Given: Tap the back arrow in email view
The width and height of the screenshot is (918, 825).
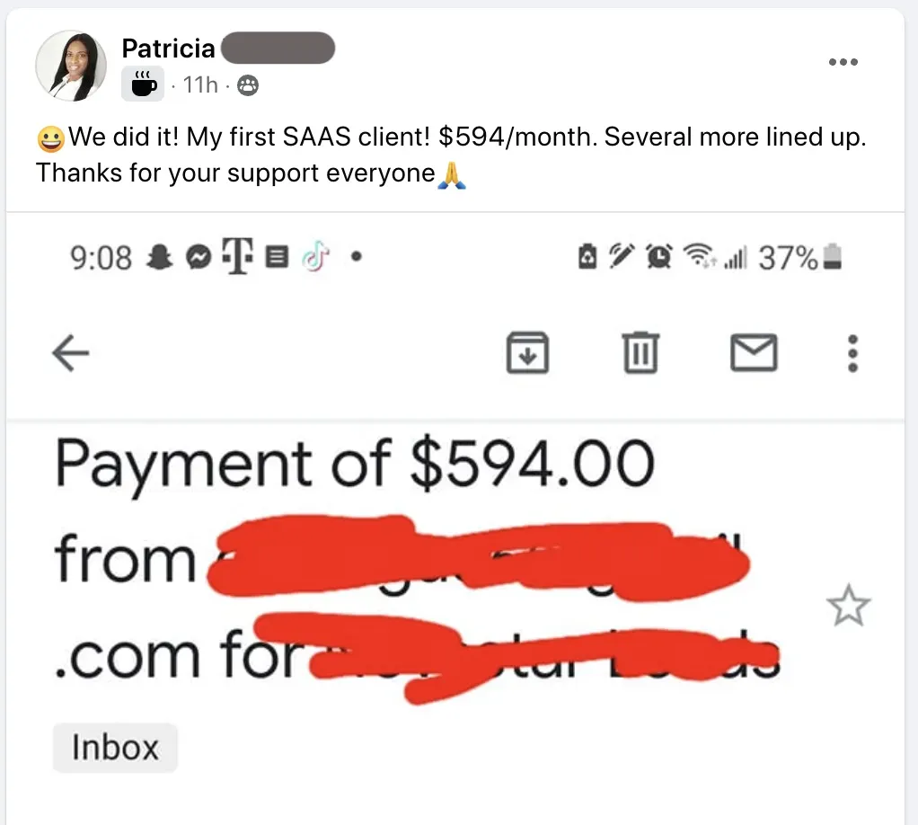Looking at the screenshot, I should 70,352.
